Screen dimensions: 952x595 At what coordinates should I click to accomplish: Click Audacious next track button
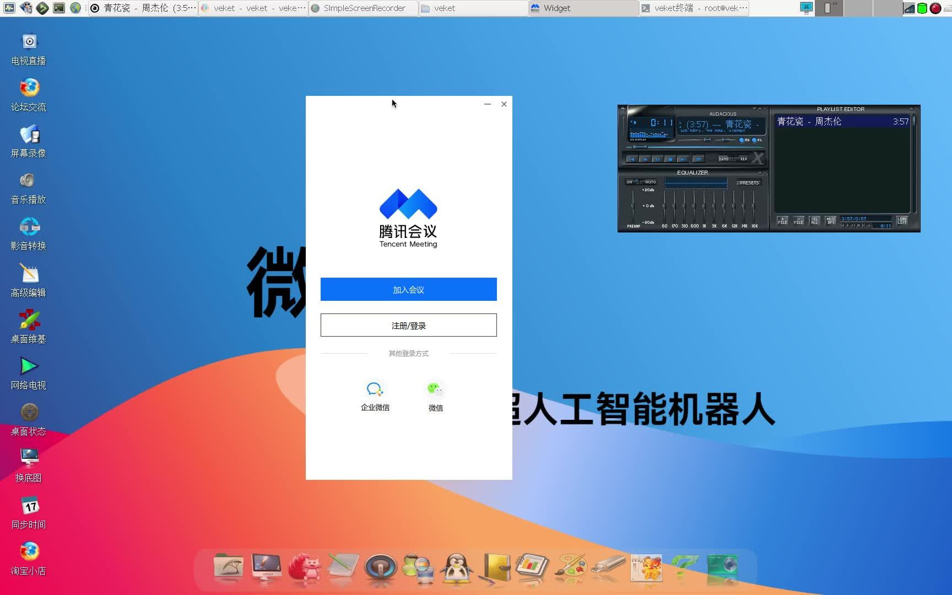click(683, 159)
